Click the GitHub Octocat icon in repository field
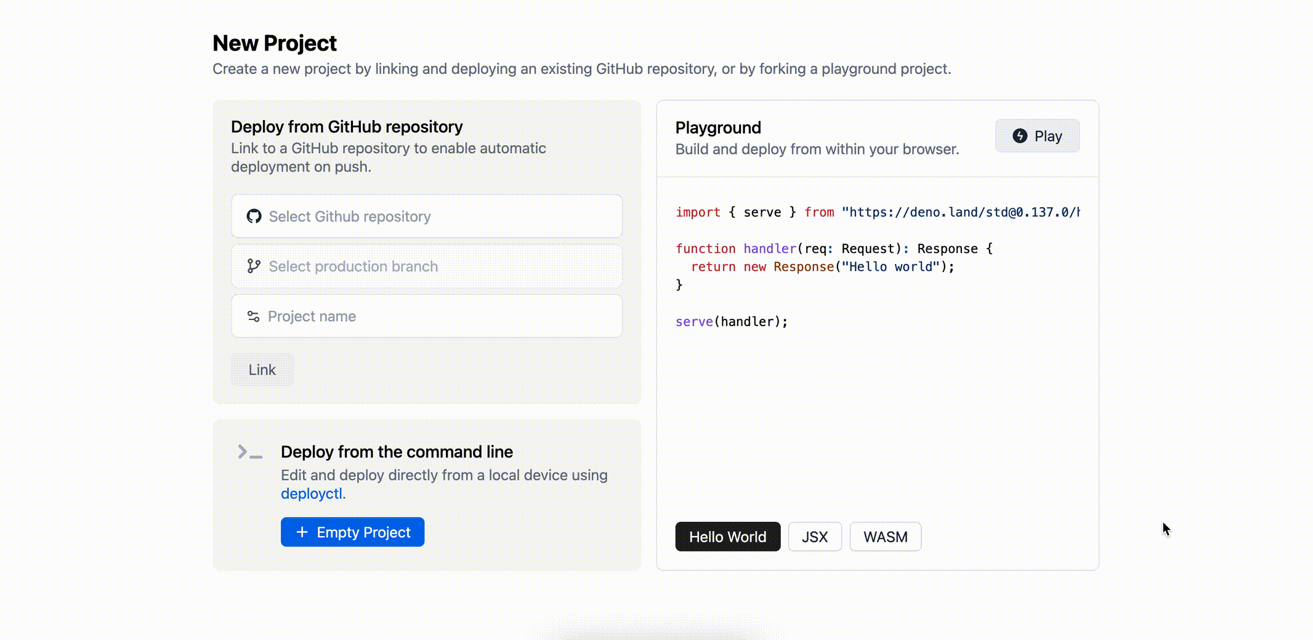This screenshot has height=640, width=1313. [254, 217]
